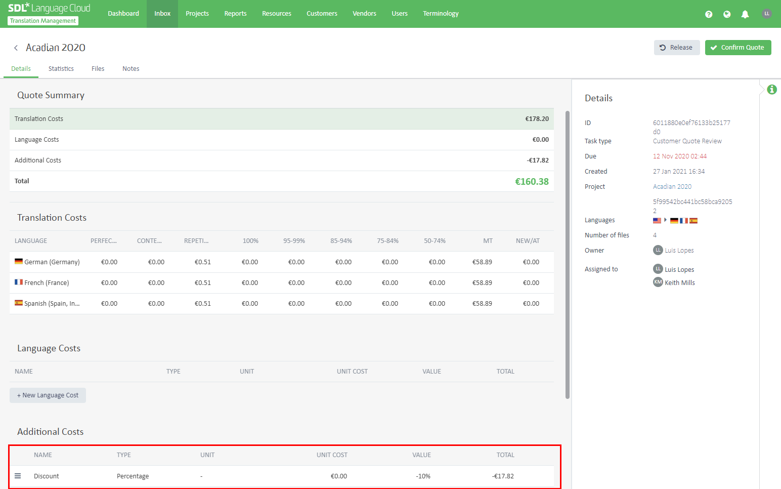This screenshot has width=781, height=489.
Task: Click the SDL Language Cloud logo
Action: tap(49, 8)
